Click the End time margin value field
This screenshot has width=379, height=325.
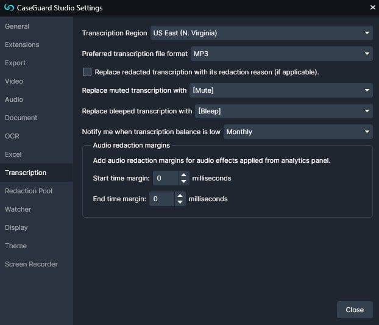tap(162, 199)
